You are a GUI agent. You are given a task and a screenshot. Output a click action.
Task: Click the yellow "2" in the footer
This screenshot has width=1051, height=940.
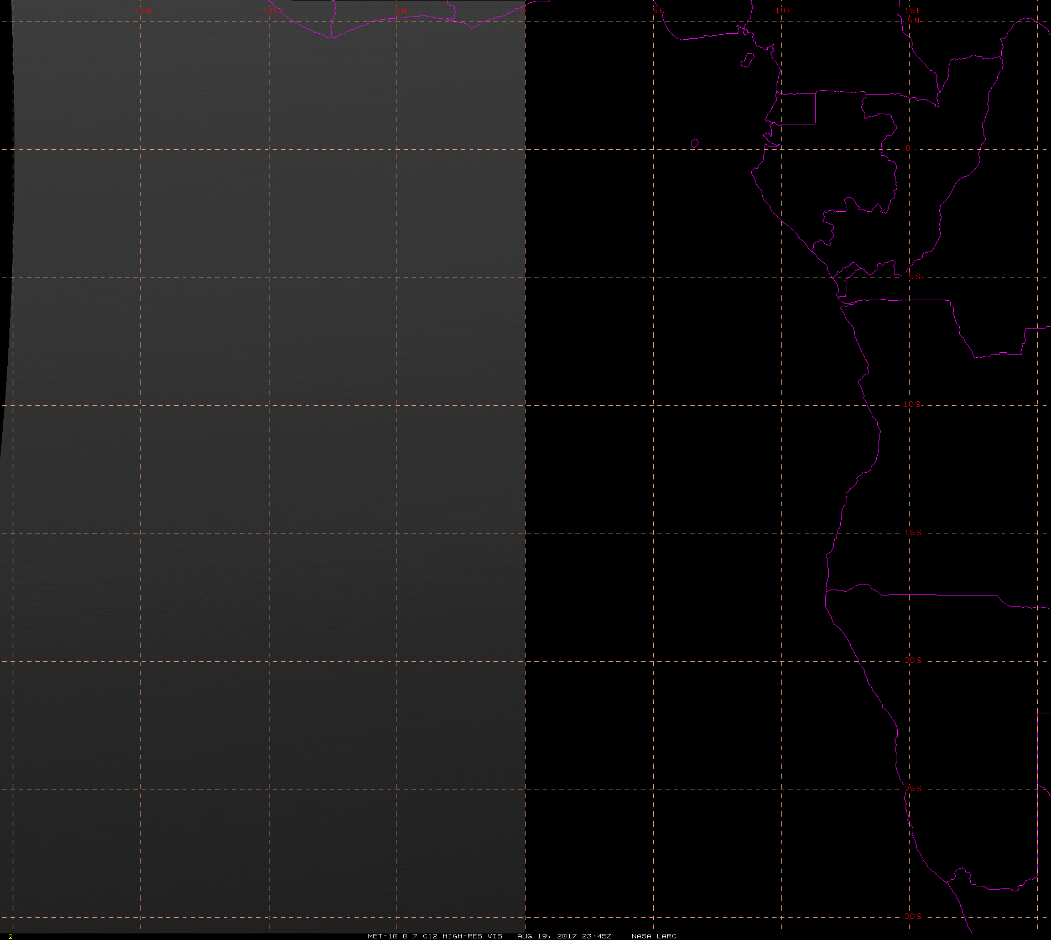pyautogui.click(x=11, y=937)
